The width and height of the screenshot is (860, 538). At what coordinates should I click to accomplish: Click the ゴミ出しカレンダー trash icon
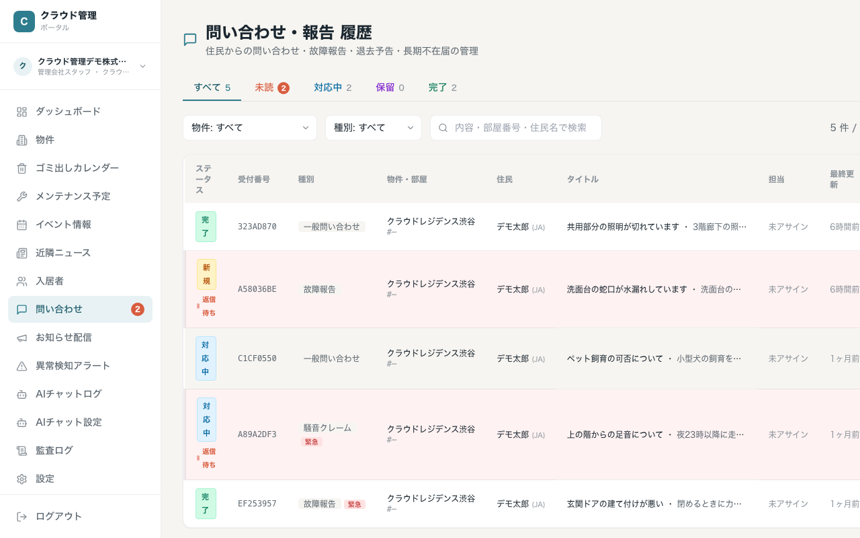pos(21,168)
